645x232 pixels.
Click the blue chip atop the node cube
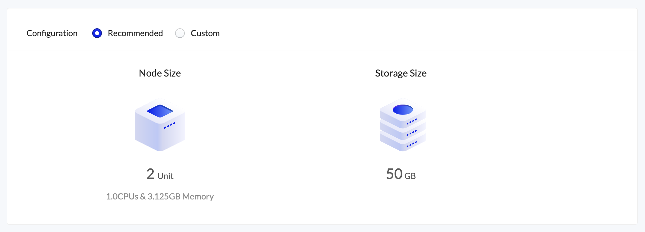[160, 111]
